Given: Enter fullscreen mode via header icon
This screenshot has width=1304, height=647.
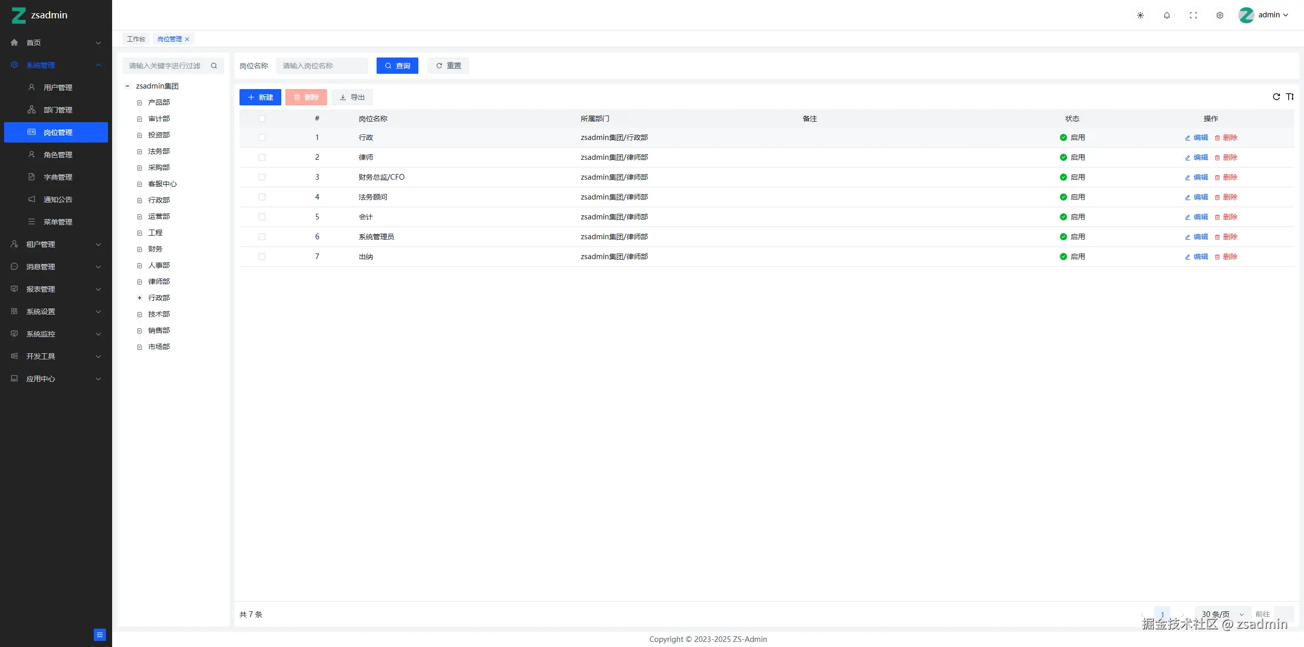Looking at the screenshot, I should 1193,15.
